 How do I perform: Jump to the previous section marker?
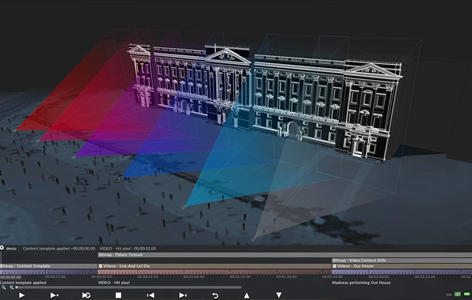click(150, 295)
